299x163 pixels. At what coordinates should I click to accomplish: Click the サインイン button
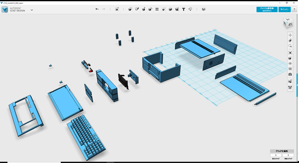point(284,9)
